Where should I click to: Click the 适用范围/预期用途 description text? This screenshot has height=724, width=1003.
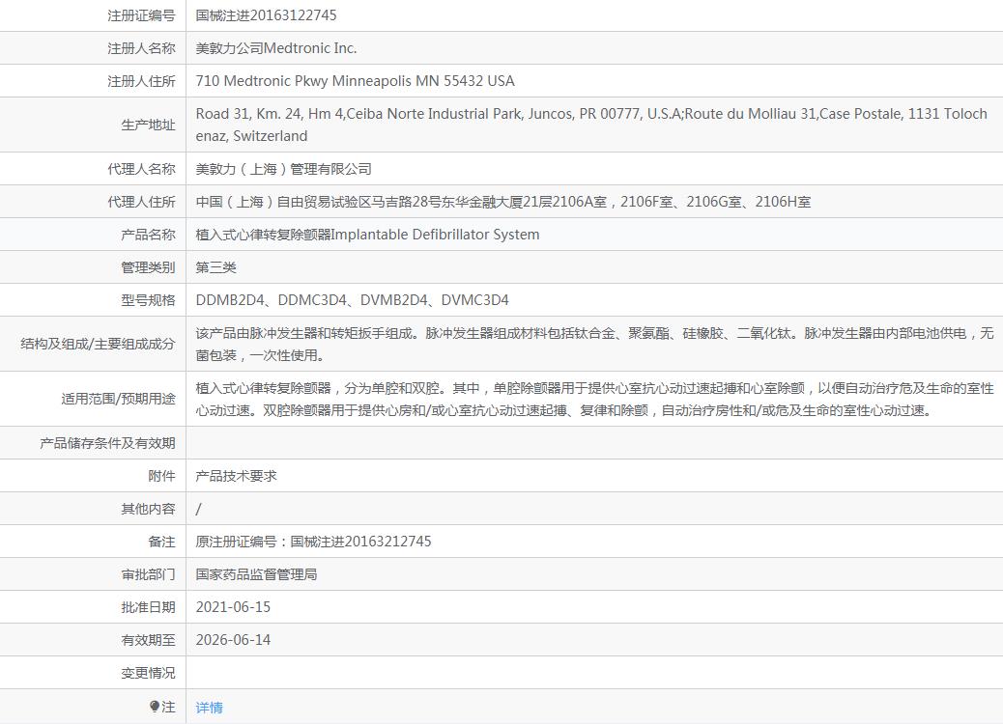593,399
